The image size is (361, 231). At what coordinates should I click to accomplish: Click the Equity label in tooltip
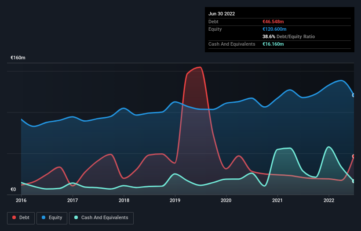coord(215,29)
